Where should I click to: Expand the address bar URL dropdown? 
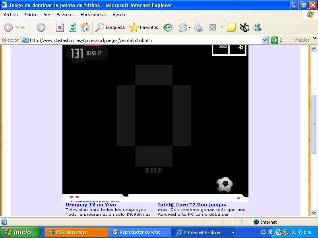point(265,40)
